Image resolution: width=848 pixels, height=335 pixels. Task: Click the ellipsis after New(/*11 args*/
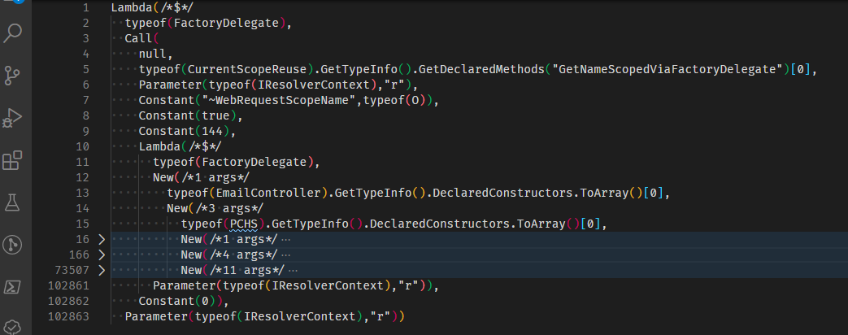tap(294, 269)
